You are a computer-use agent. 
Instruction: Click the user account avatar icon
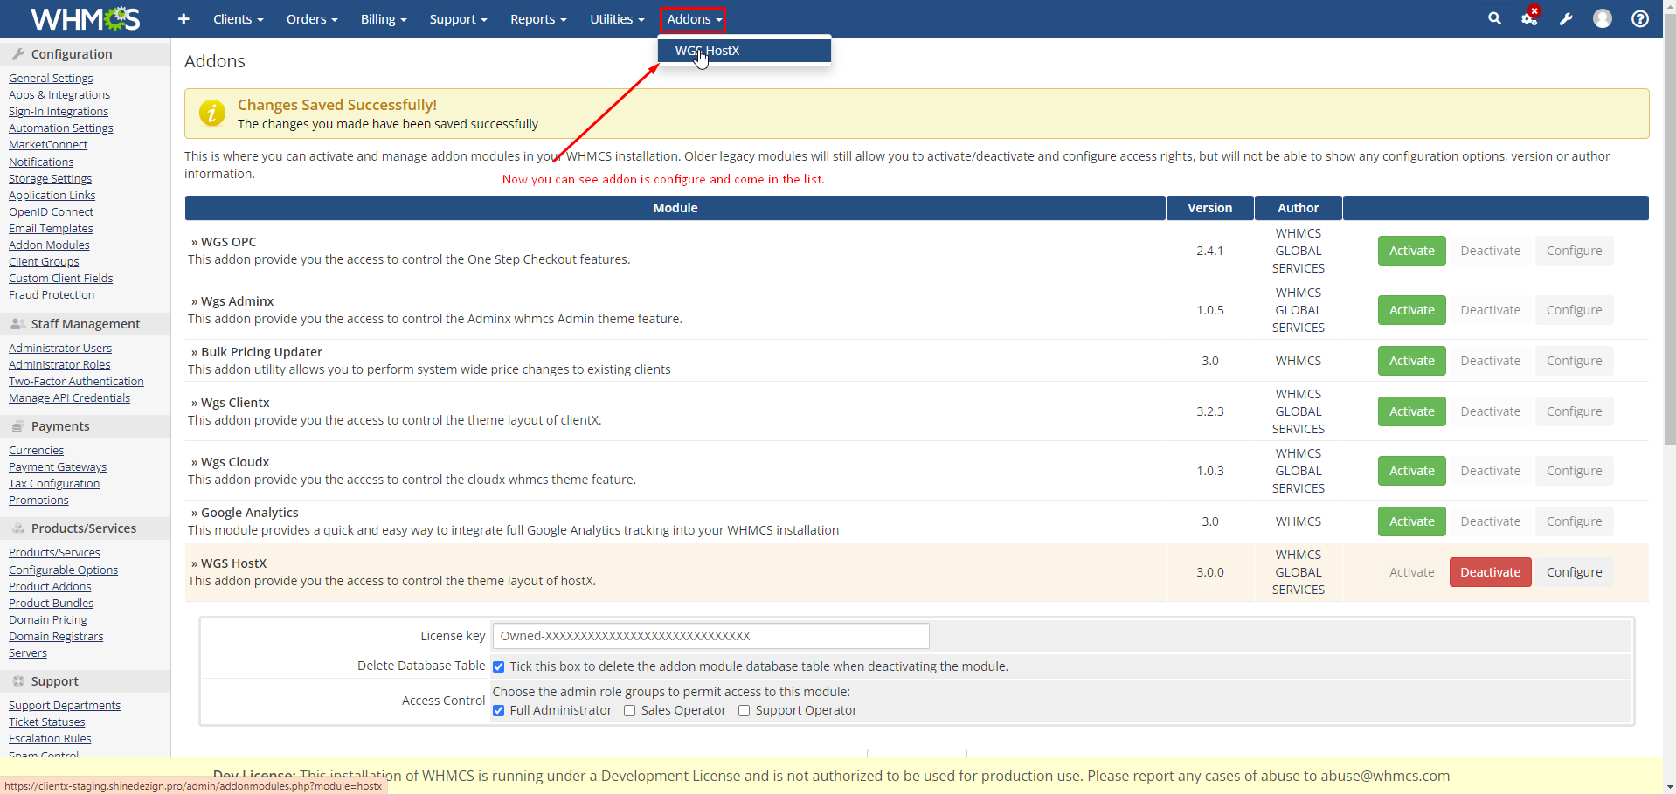click(1602, 19)
